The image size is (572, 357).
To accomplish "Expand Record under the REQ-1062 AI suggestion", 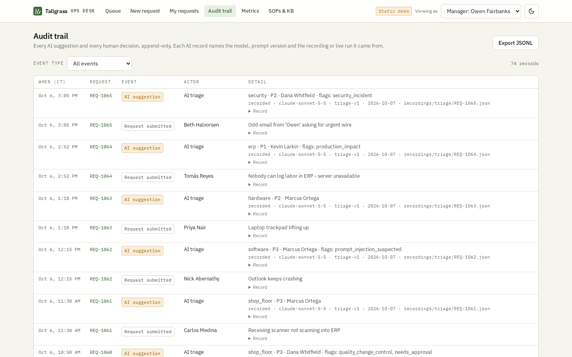I will (x=258, y=265).
